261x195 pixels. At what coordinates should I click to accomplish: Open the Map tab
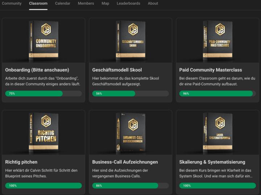coord(105,3)
